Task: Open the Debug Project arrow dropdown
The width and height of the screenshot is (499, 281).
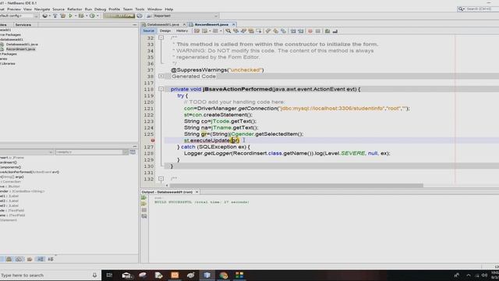Action: tap(87, 16)
